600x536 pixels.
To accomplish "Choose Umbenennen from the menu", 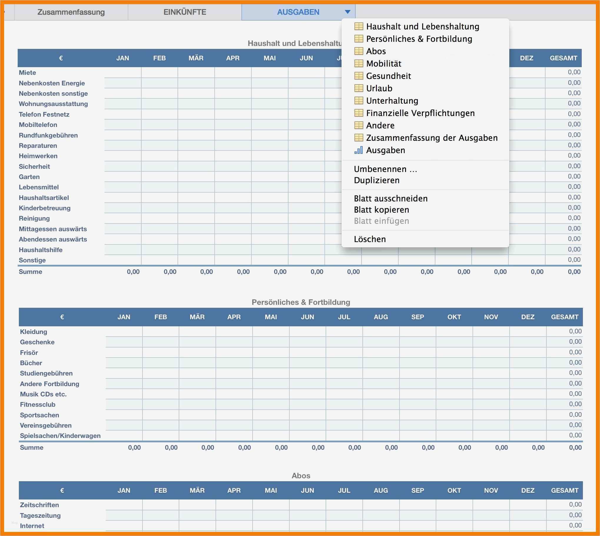I will (385, 169).
